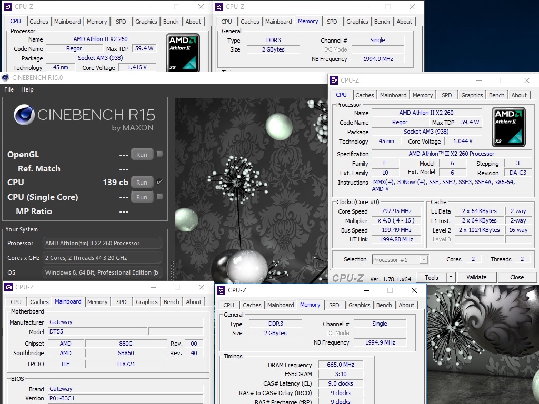Click the CAS# Latency 9.0 clocks value
This screenshot has height=404, width=539.
pos(341,383)
